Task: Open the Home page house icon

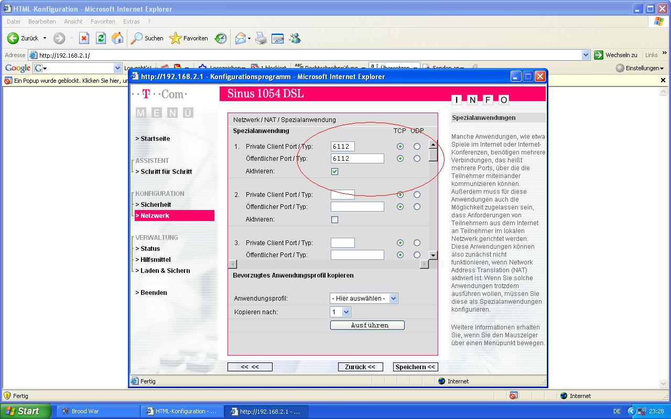Action: point(117,38)
